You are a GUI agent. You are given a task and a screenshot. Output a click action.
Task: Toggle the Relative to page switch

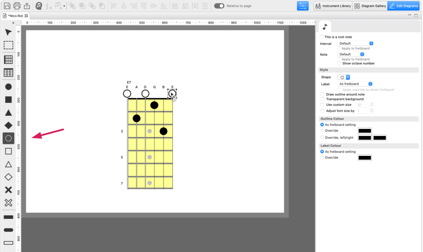tap(219, 6)
